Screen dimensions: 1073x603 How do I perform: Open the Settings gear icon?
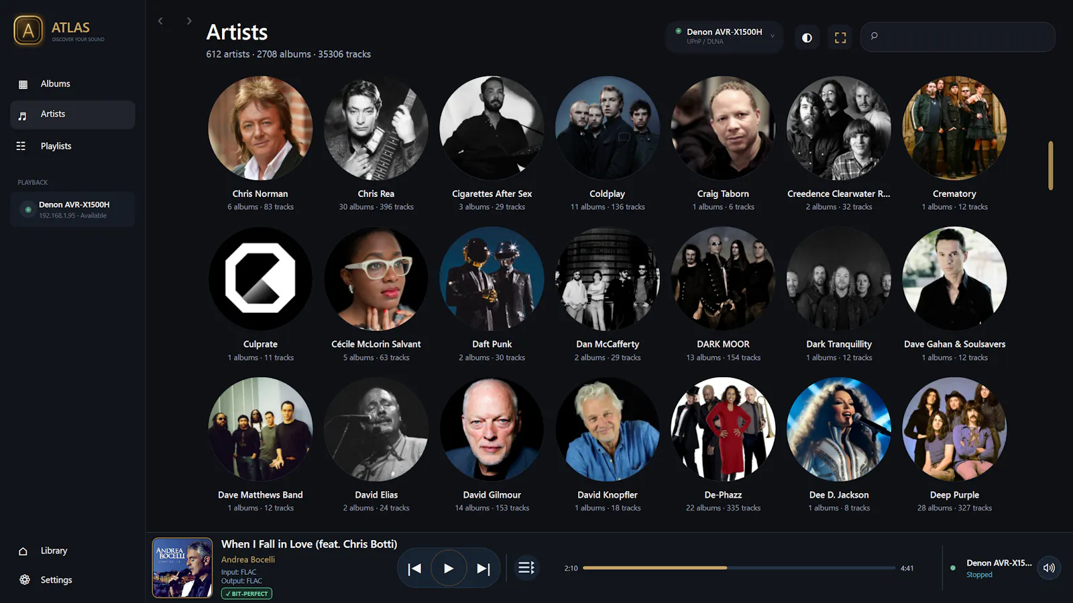(x=25, y=580)
